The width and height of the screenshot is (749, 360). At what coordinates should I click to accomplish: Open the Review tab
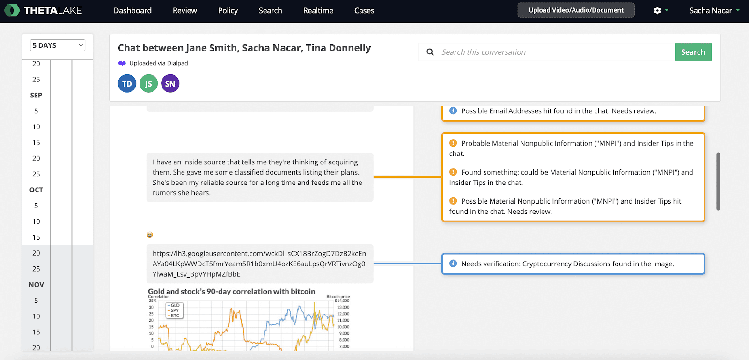pyautogui.click(x=184, y=10)
